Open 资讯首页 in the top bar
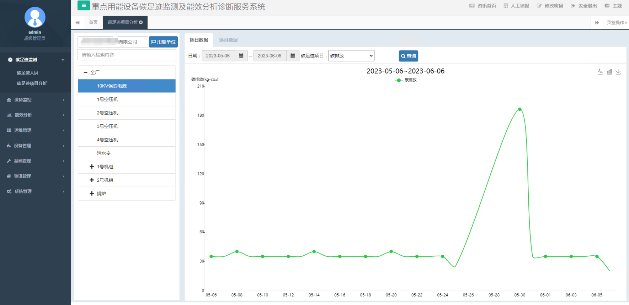Viewport: 629px width, 305px height. pyautogui.click(x=483, y=6)
